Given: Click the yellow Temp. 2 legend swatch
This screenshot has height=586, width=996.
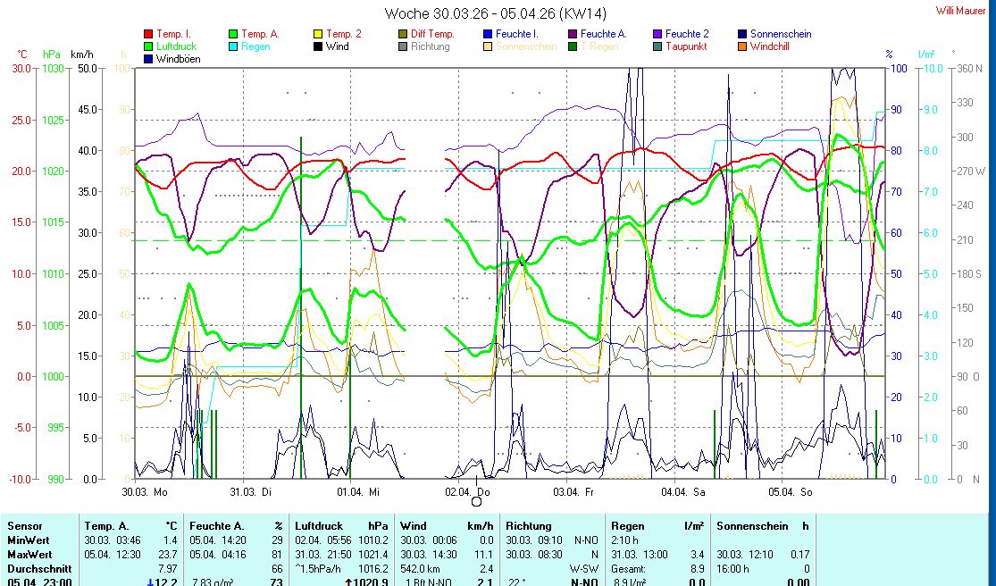Looking at the screenshot, I should (x=318, y=34).
